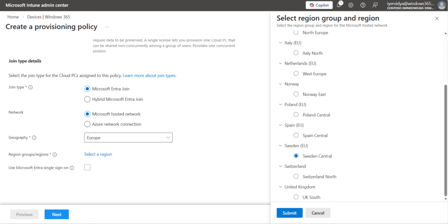Select Azure network connection radio button

pos(87,124)
